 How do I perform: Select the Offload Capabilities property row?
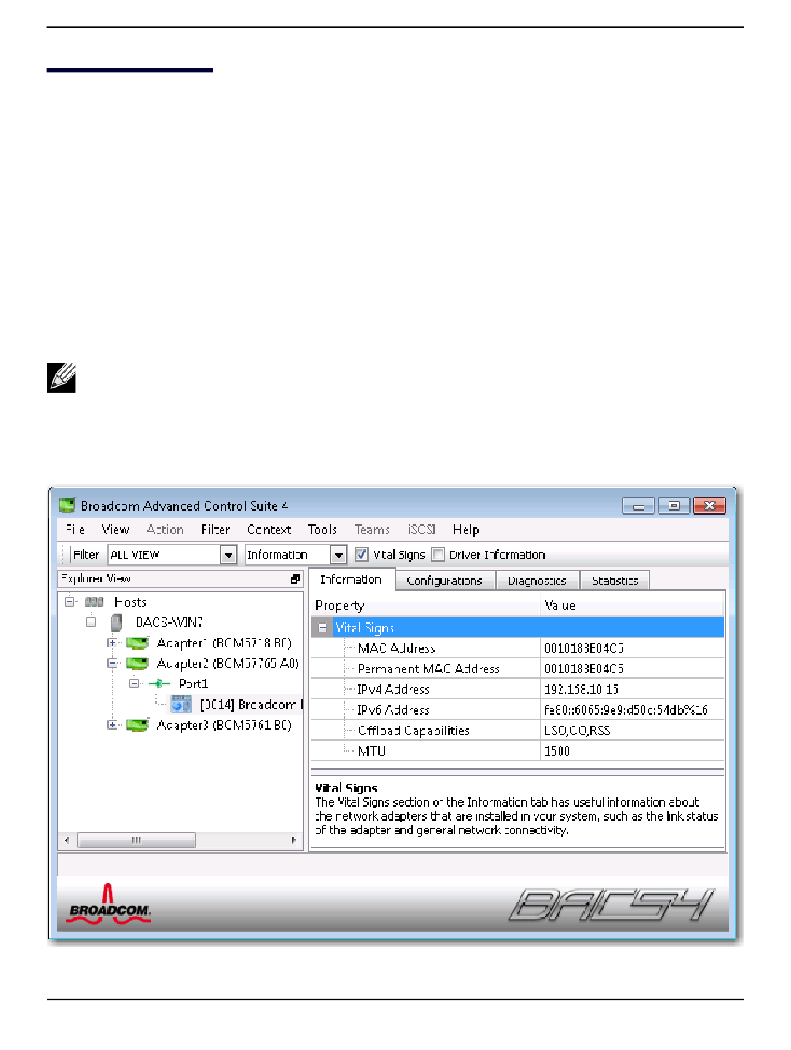click(x=517, y=731)
